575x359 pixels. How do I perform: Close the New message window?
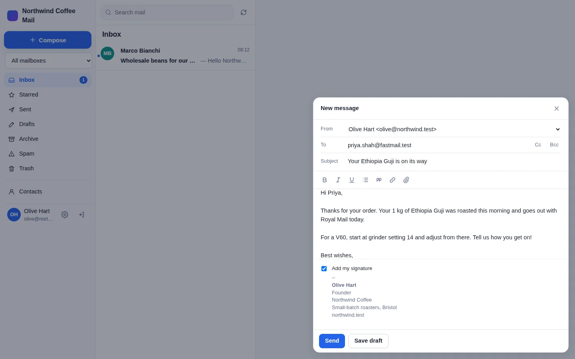click(x=557, y=108)
